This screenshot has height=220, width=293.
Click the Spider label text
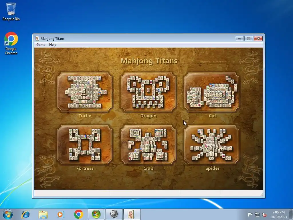point(213,168)
